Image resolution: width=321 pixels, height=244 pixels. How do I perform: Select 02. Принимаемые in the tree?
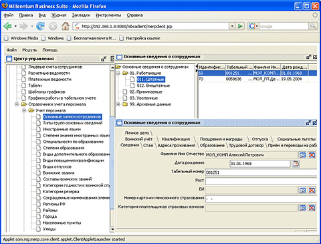[146, 92]
